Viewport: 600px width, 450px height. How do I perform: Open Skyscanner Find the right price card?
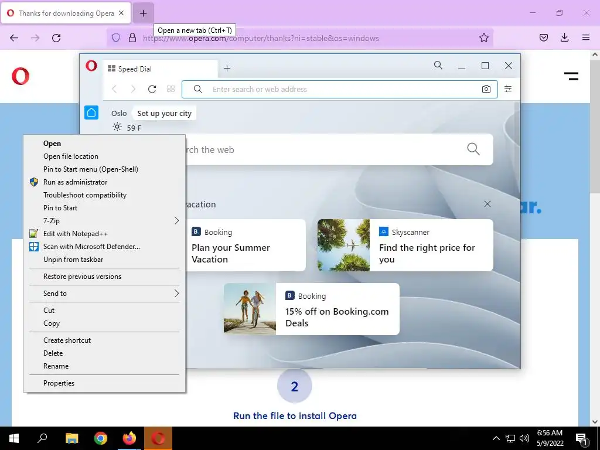(405, 246)
